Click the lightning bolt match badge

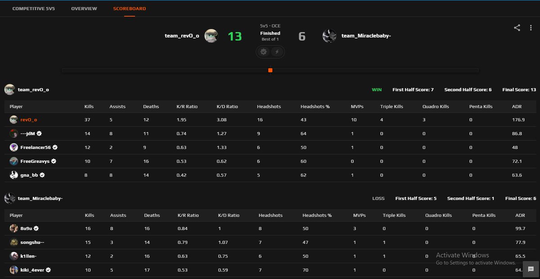tap(277, 52)
